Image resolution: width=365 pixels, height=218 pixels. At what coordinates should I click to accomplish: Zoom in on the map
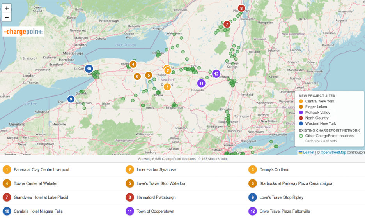[7, 8]
